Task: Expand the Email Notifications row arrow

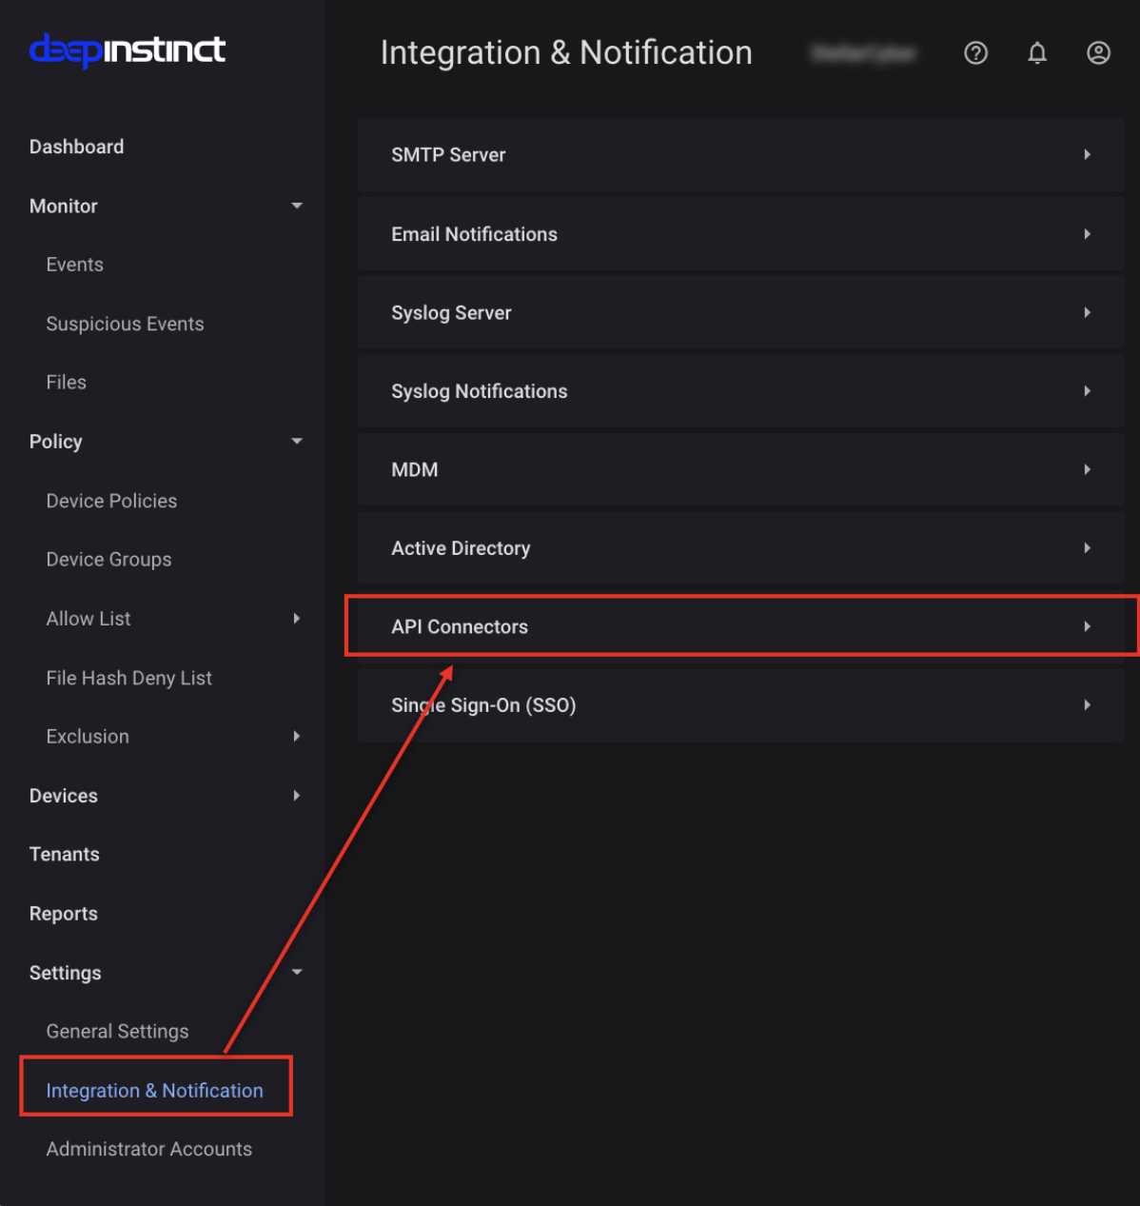Action: [1087, 234]
